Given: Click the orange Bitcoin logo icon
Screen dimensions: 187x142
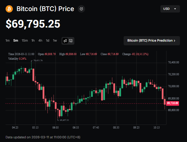Looking at the screenshot, I should pos(9,9).
